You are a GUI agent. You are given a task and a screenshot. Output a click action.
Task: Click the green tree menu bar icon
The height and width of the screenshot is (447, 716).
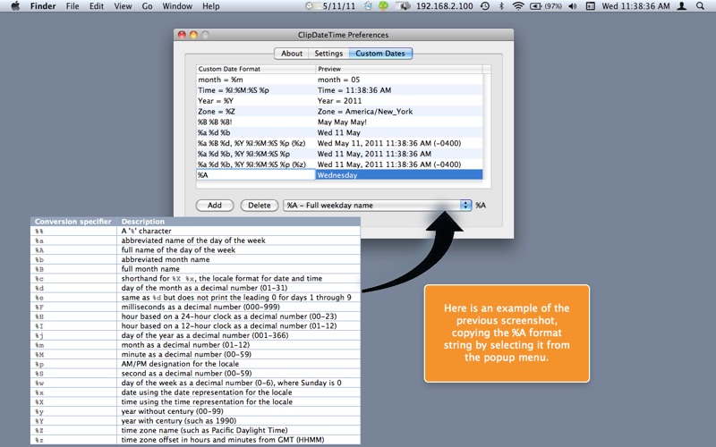pyautogui.click(x=383, y=6)
